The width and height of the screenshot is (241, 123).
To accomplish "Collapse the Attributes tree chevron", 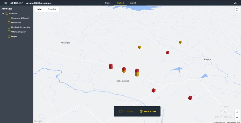I will [3, 14].
